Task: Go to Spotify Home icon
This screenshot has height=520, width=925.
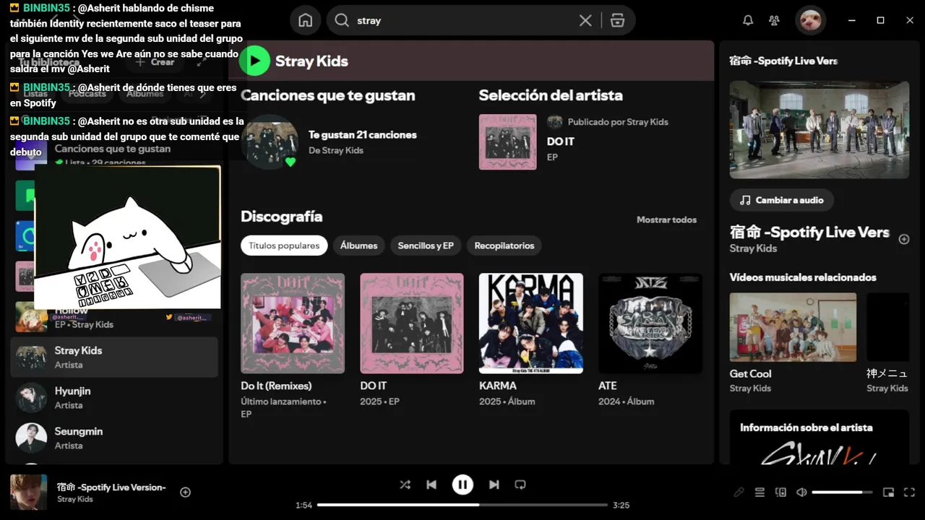Action: pyautogui.click(x=305, y=20)
